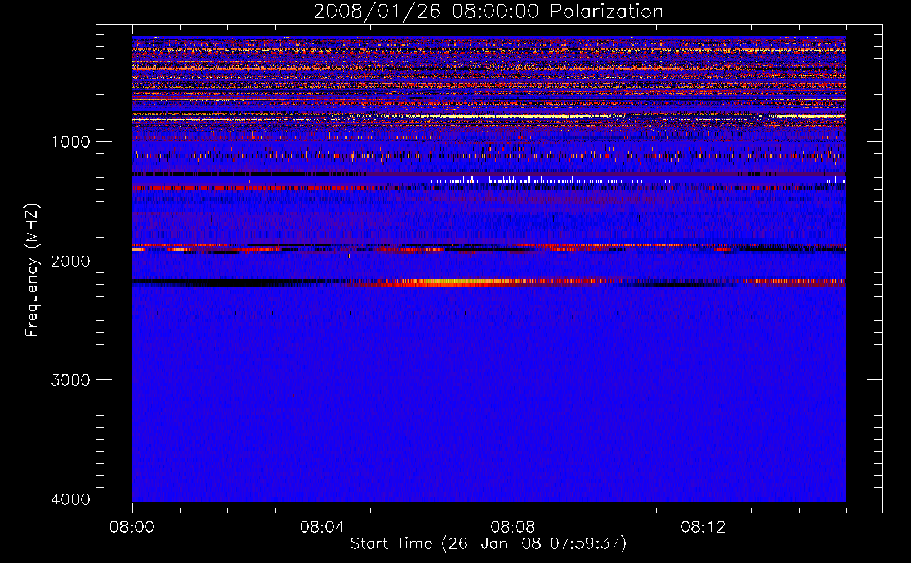This screenshot has width=911, height=563.
Task: Click the 'Start Time (26-Jan-08 07:59:37)' label
Action: pyautogui.click(x=488, y=544)
